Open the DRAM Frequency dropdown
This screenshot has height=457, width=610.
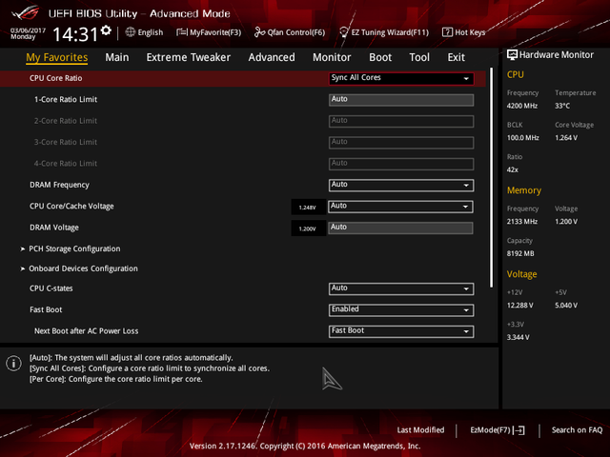(401, 185)
